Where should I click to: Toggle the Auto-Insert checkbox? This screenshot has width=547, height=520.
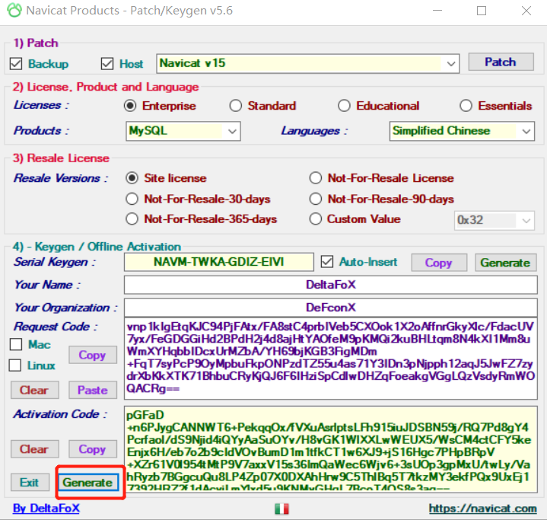click(327, 262)
